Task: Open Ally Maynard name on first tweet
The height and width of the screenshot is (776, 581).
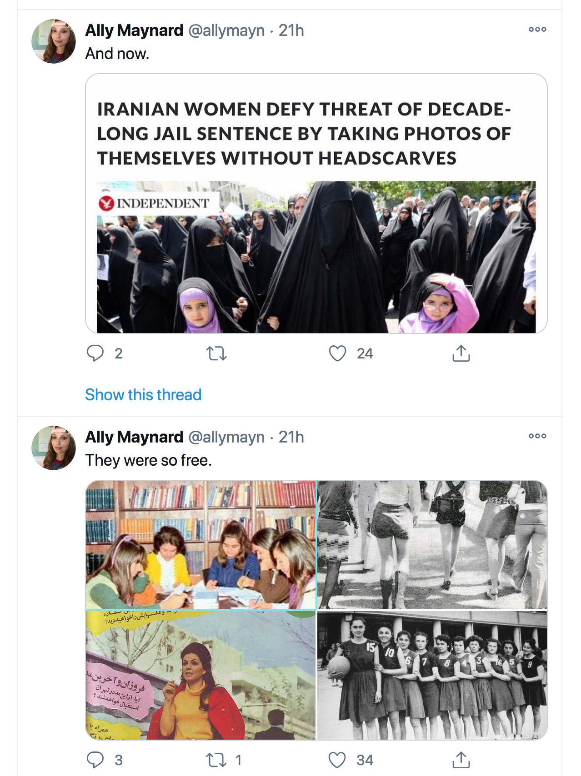Action: (x=134, y=30)
